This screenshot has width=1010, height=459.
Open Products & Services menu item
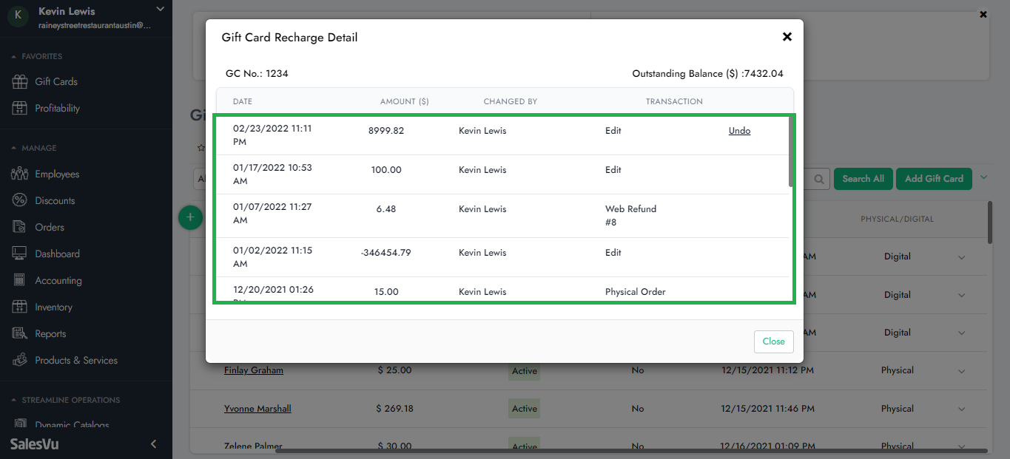[76, 361]
